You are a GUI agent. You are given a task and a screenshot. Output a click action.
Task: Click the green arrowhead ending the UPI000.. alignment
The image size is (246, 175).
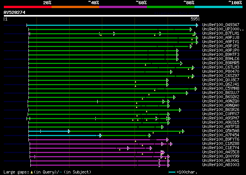click(191, 29)
